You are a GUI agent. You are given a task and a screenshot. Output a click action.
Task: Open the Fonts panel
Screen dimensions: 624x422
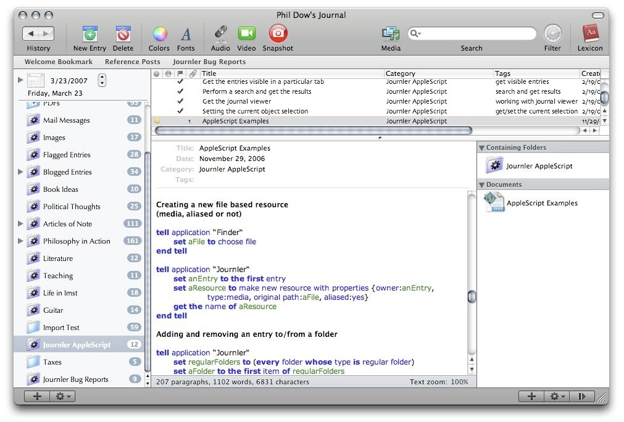pos(186,34)
